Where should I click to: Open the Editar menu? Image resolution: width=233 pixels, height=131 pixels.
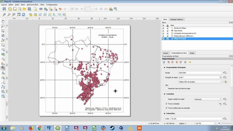11,5
